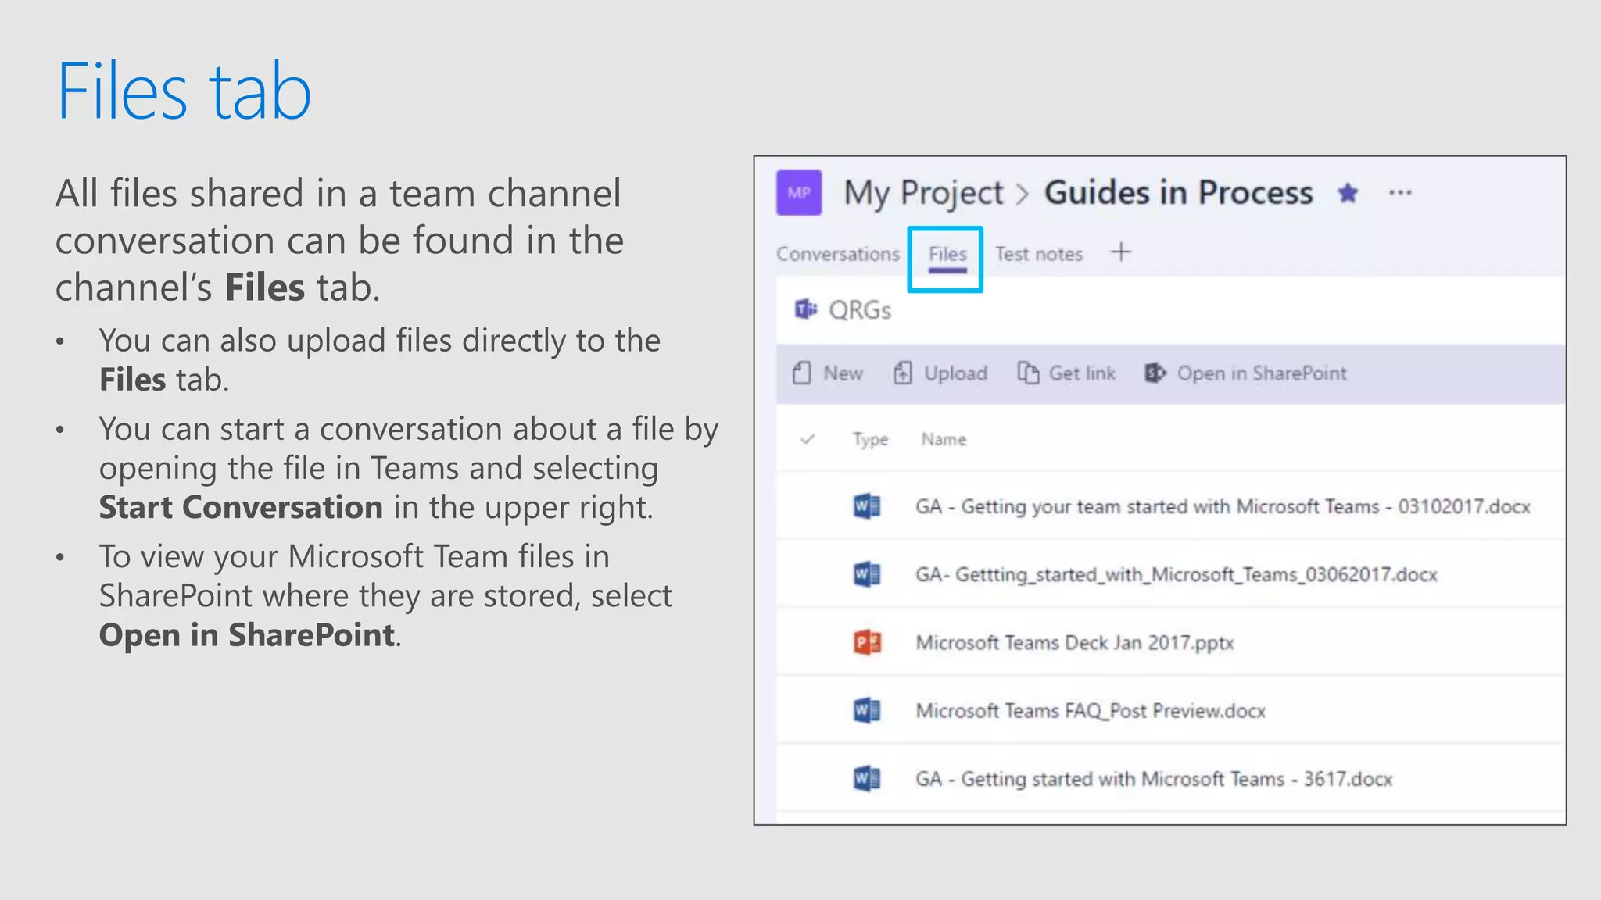Click the Get link button label
This screenshot has width=1601, height=900.
point(1082,373)
